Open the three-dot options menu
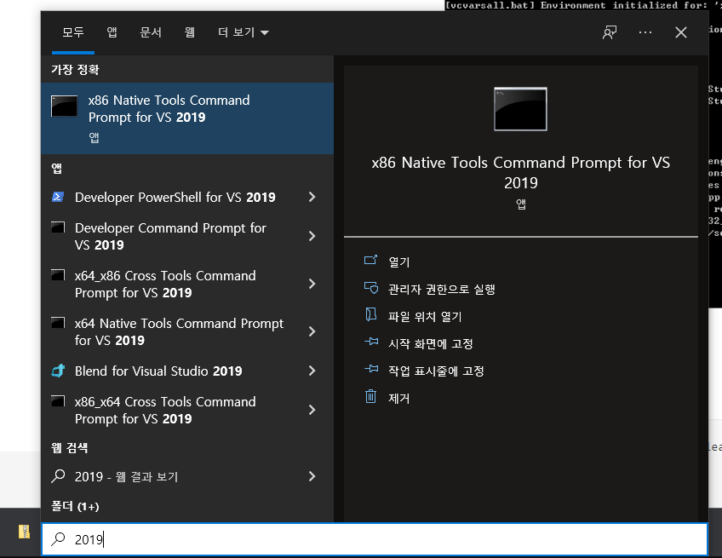This screenshot has height=558, width=722. point(645,32)
